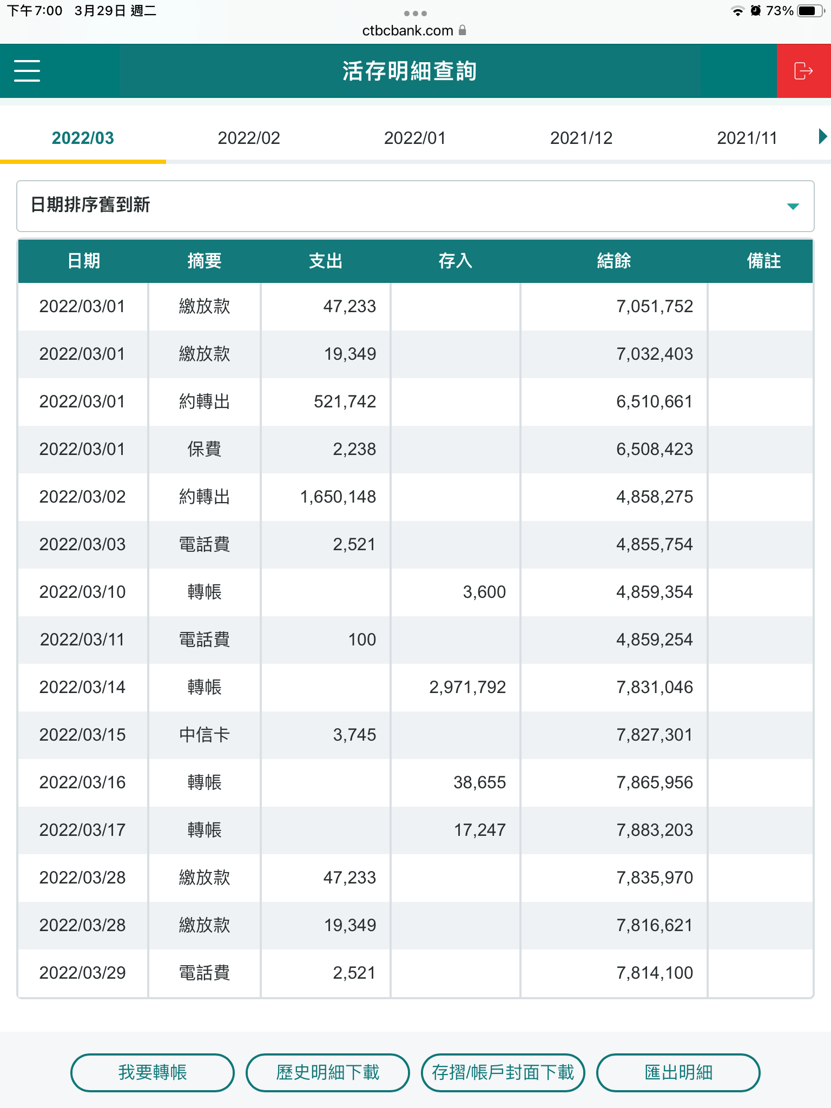Switch to the 2022/02 month tab
Viewport: 831px width, 1108px height.
249,138
